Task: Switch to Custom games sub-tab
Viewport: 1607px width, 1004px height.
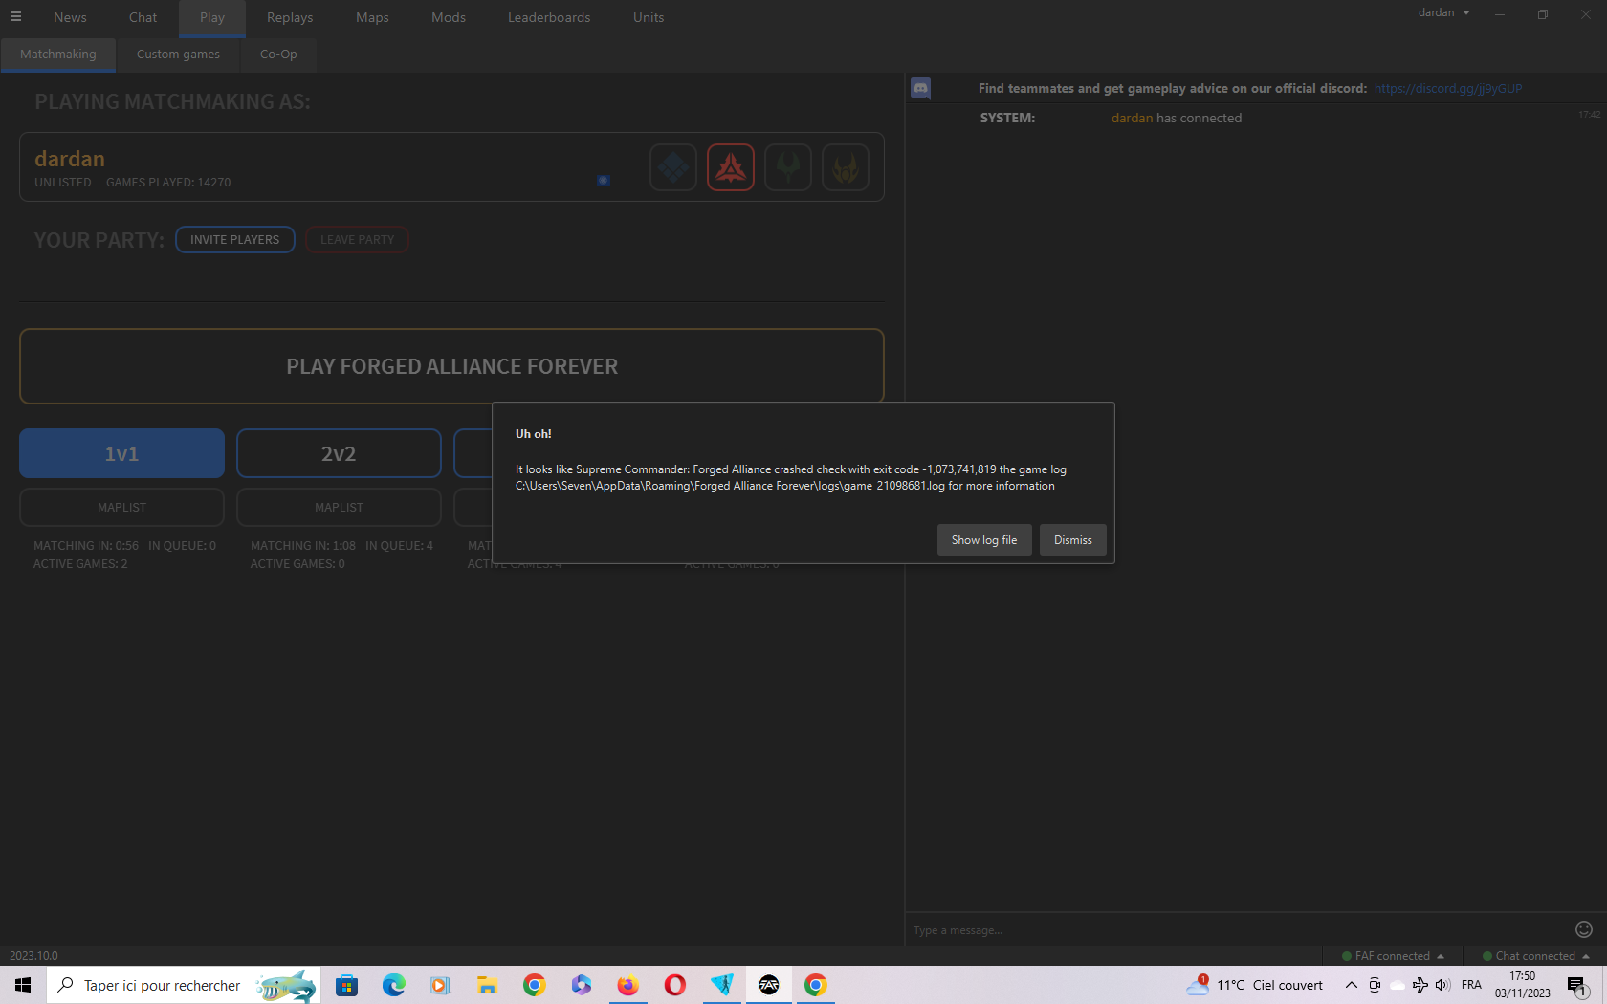Action: coord(178,55)
